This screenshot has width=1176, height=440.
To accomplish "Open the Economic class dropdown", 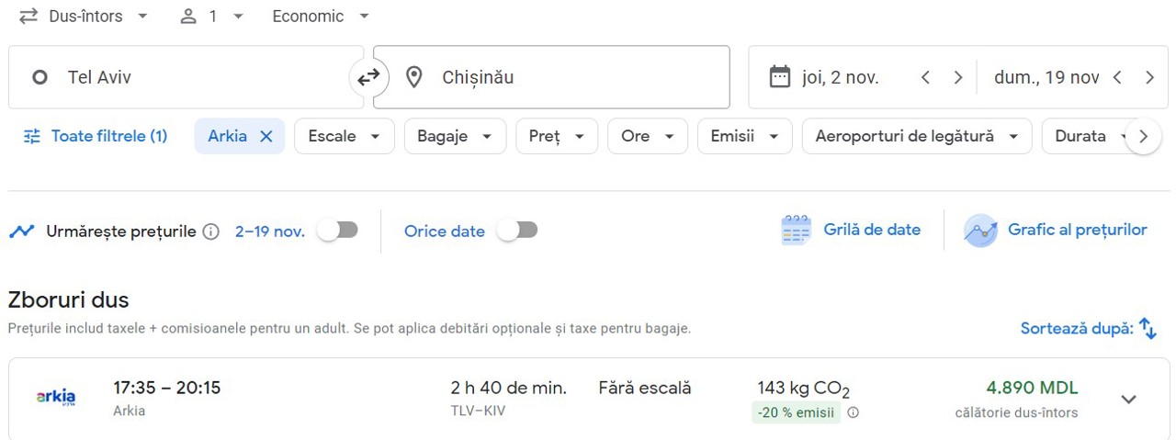I will [x=321, y=17].
